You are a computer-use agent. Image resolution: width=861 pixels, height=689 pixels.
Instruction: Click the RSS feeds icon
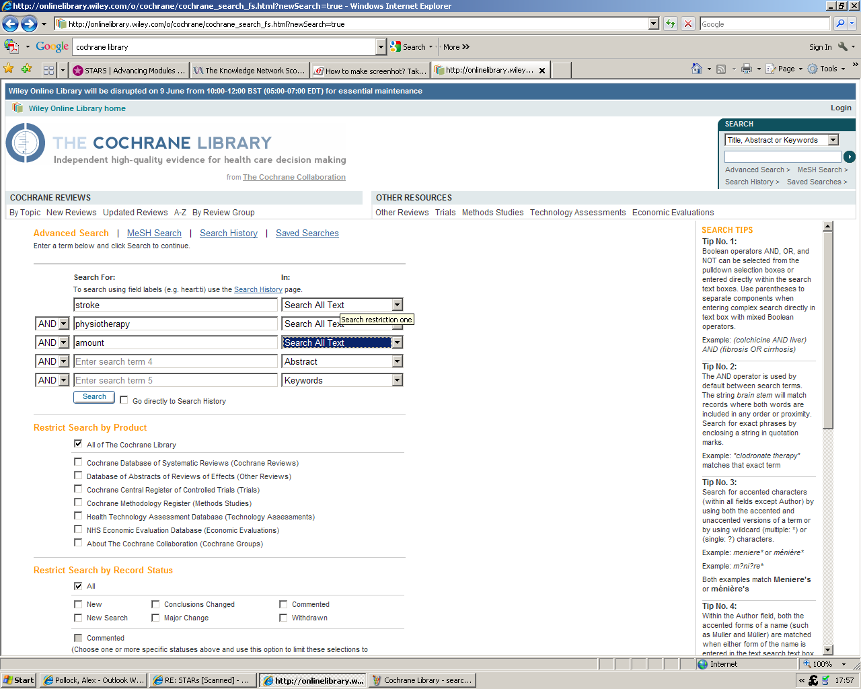pos(721,69)
